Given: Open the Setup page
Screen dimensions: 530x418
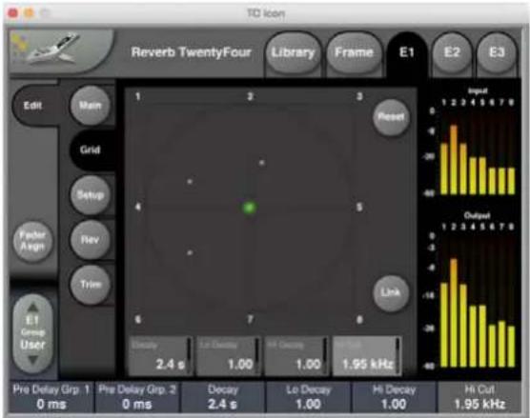Looking at the screenshot, I should [x=91, y=195].
